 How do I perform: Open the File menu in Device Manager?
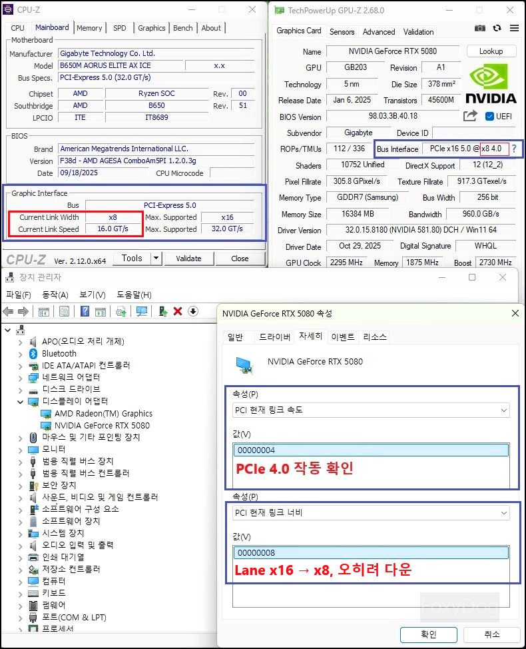click(x=19, y=295)
